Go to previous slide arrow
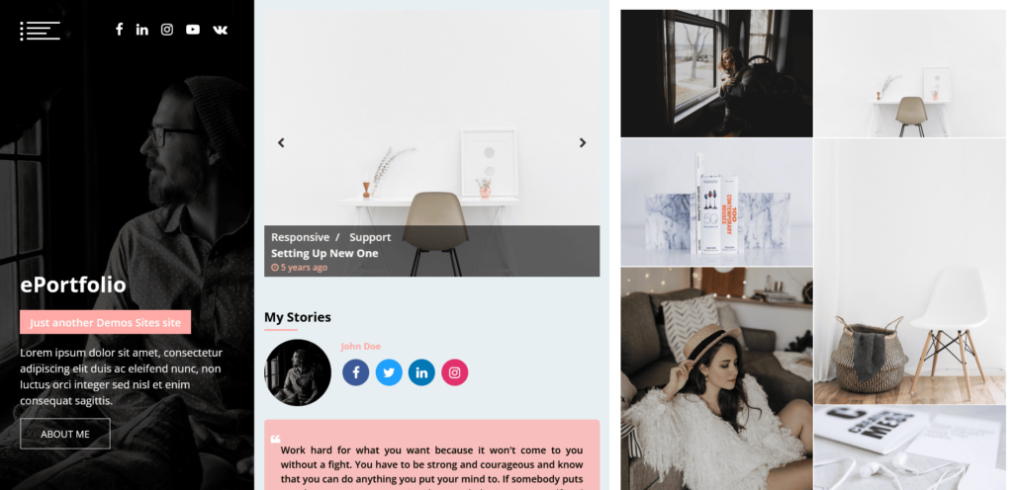1013x490 pixels. click(x=281, y=143)
